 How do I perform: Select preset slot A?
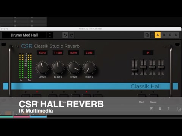[158, 35]
